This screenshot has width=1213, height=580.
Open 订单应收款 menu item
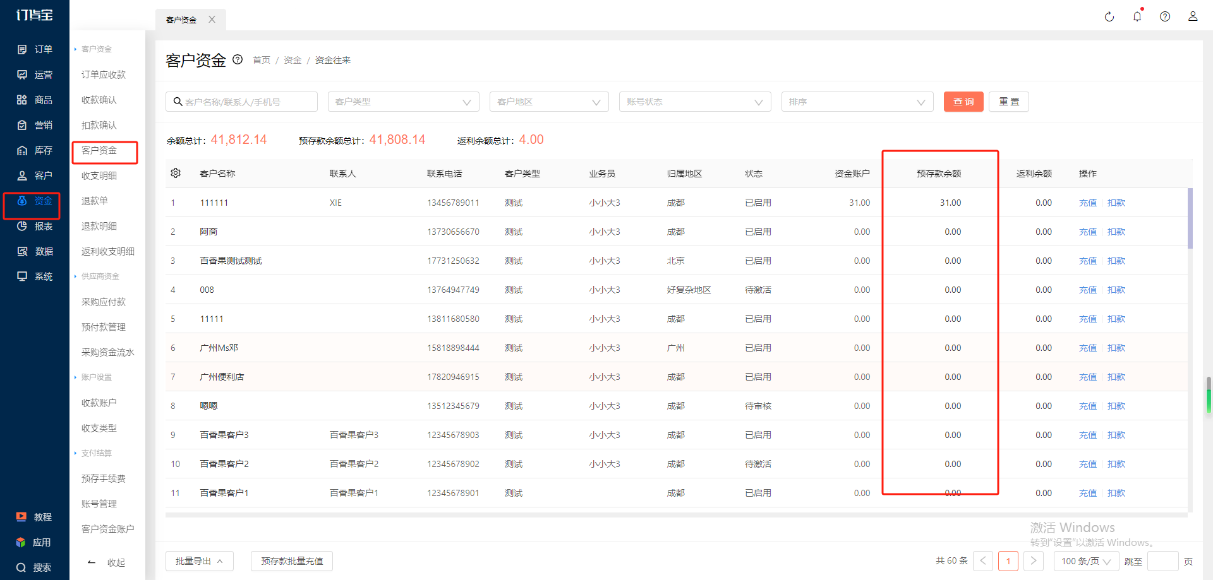[x=104, y=74]
